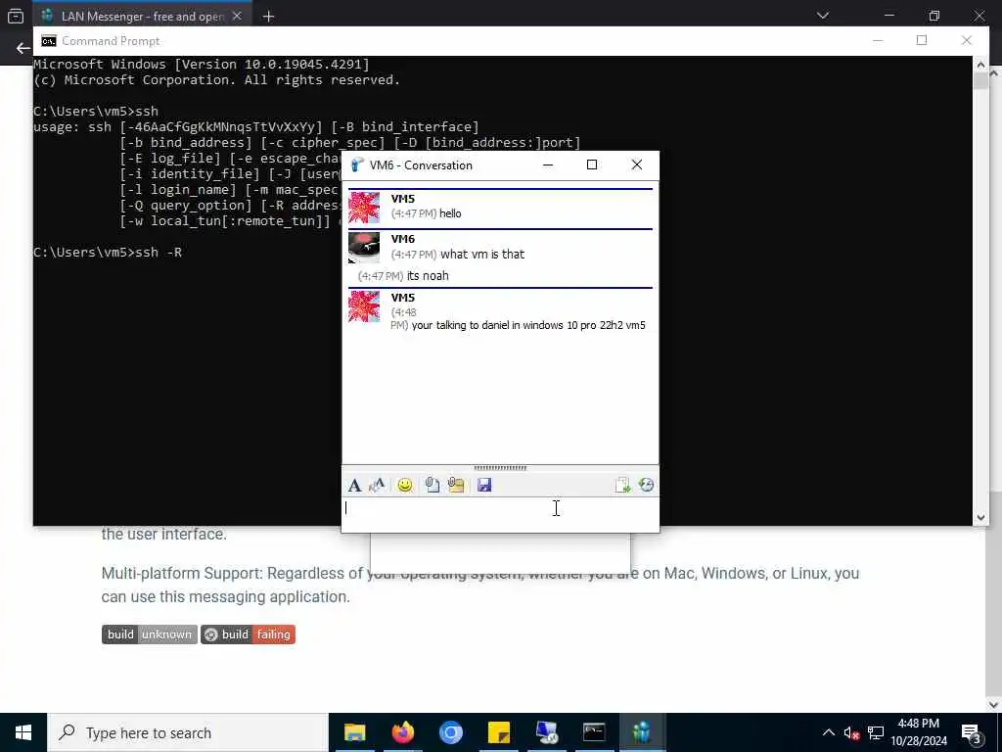1002x752 pixels.
Task: Click the Command Prompt scrollbar thumb
Action: 980,80
